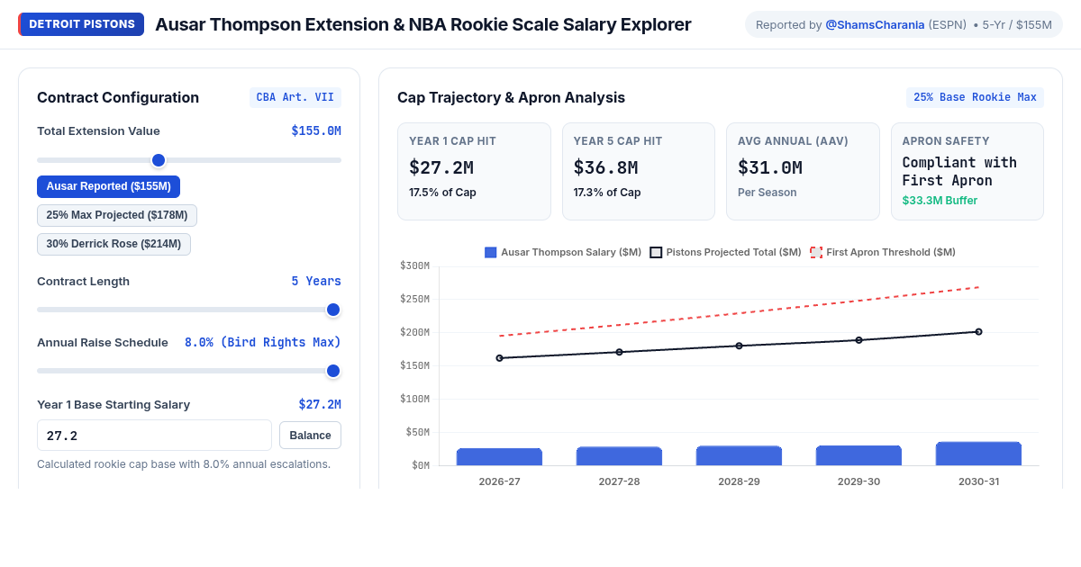Image resolution: width=1081 pixels, height=567 pixels.
Task: Click the Balance button
Action: (x=310, y=436)
